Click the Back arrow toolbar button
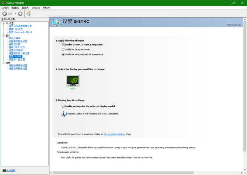Viewport: 247px width, 175px height. pos(5,14)
